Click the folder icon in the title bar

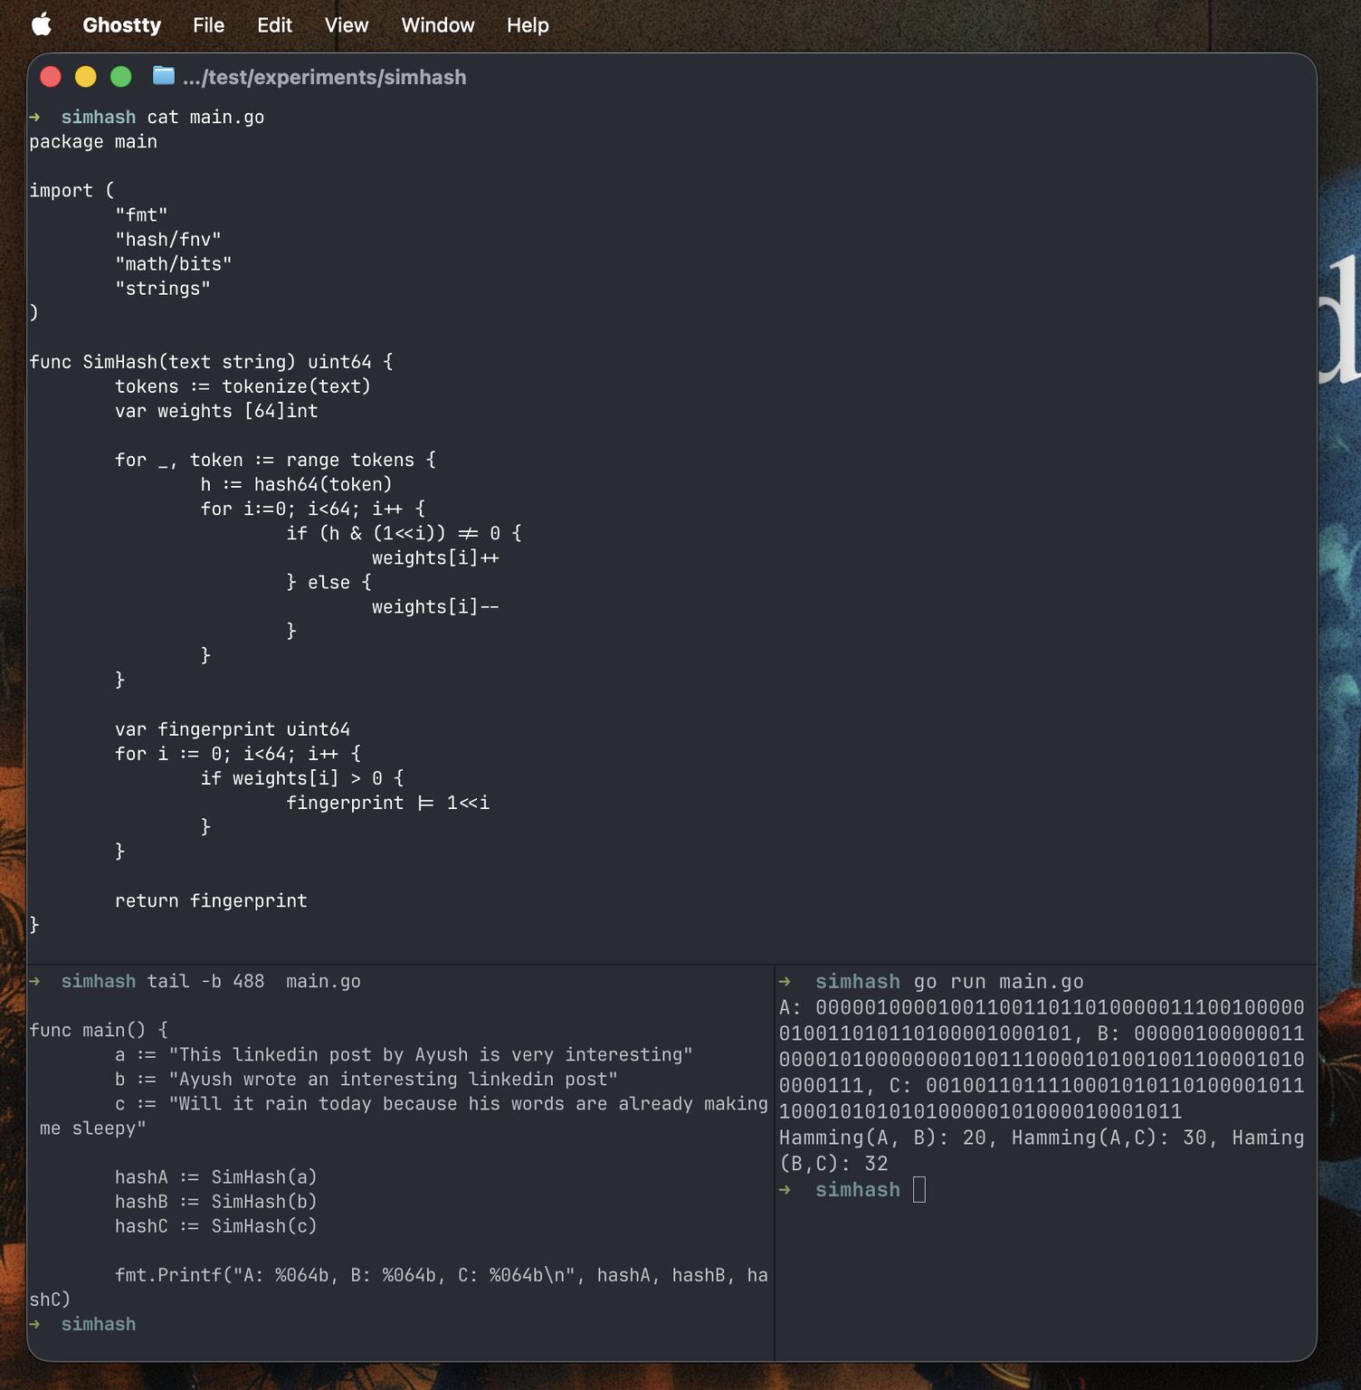click(x=164, y=75)
